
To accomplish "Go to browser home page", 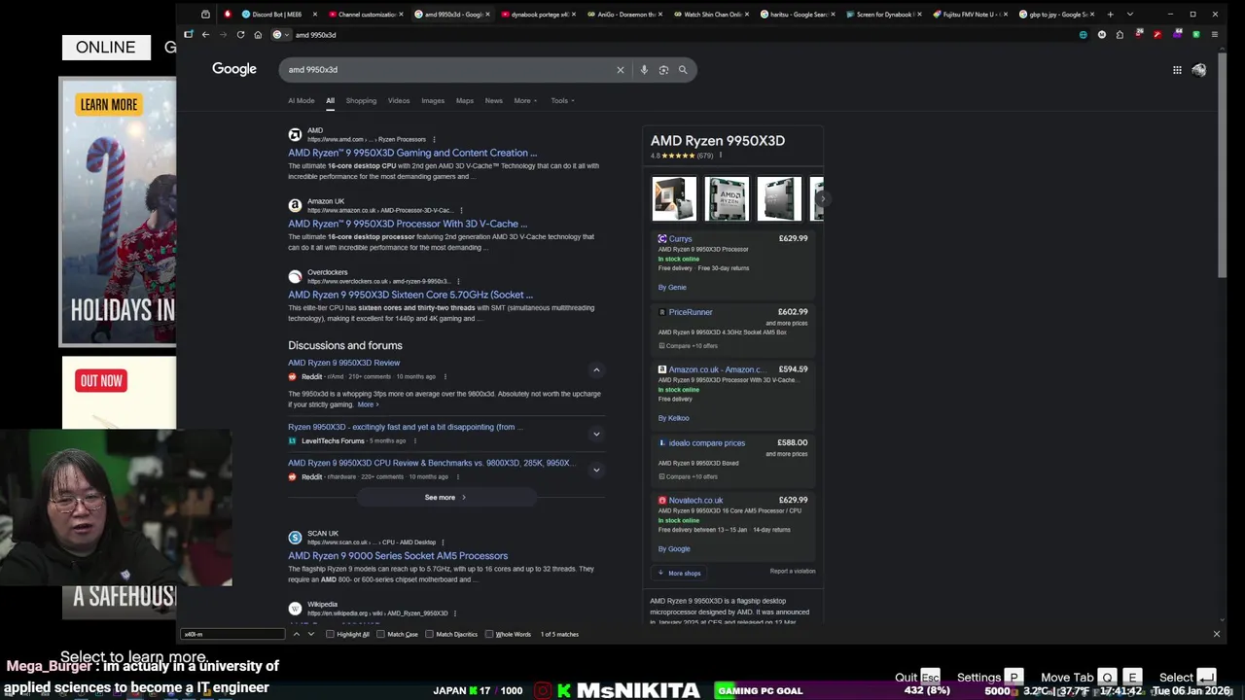I will [258, 35].
